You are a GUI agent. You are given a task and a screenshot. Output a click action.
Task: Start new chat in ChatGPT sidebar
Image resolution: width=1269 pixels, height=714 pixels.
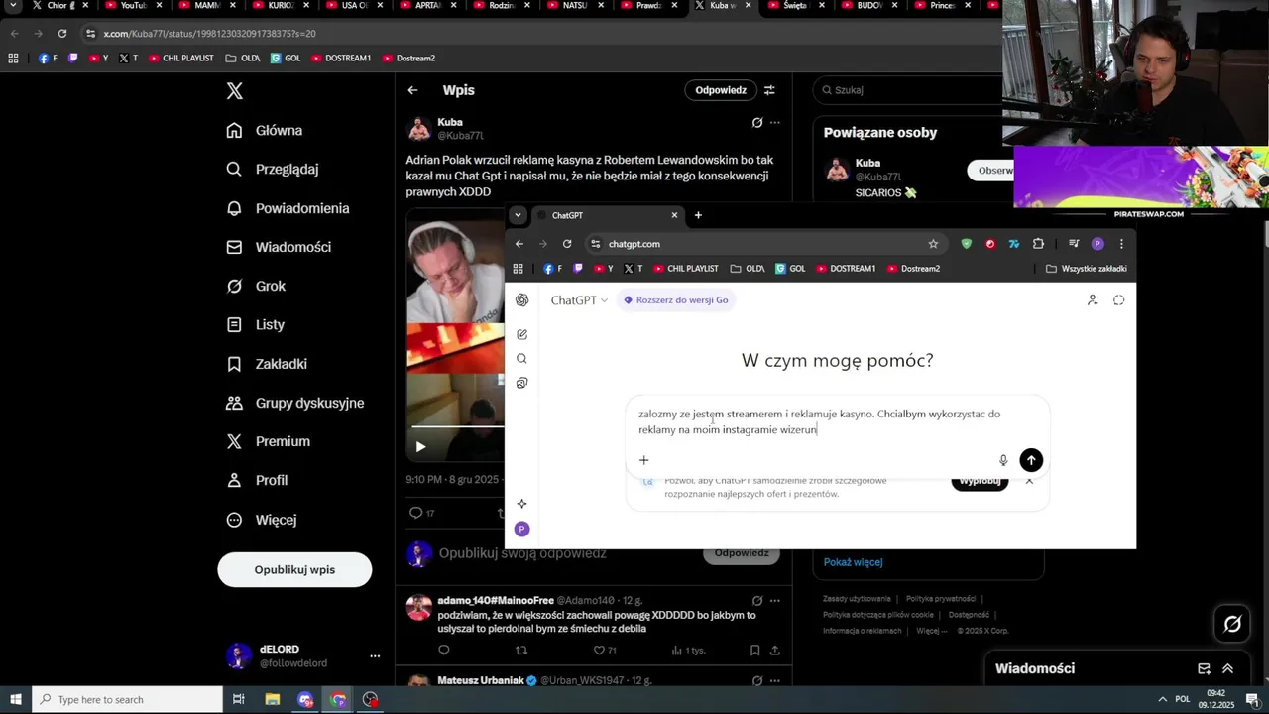pyautogui.click(x=522, y=334)
